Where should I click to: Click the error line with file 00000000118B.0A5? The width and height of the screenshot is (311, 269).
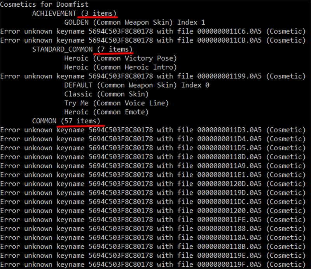(x=153, y=246)
